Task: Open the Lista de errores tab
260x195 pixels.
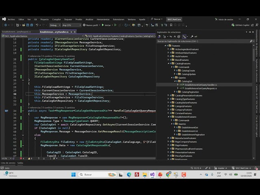Action: (x=8, y=163)
